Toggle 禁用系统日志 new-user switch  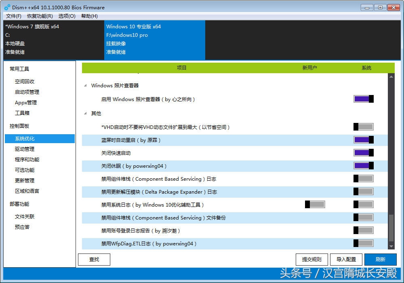coord(315,205)
